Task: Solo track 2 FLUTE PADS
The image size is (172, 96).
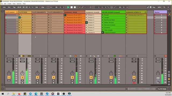Action: click(x=22, y=81)
